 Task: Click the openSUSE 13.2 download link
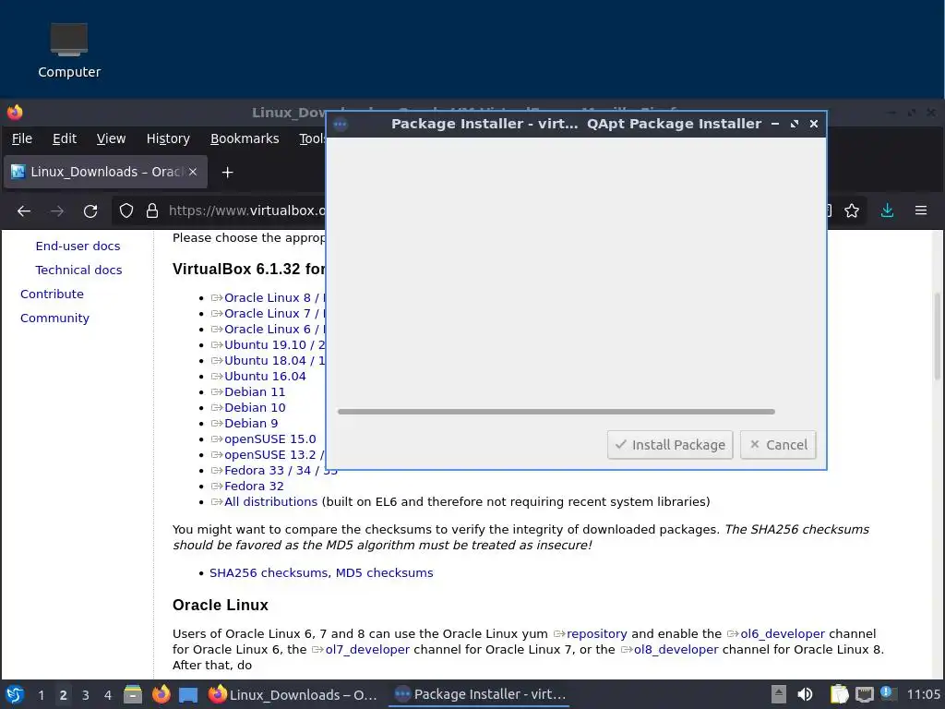269,454
